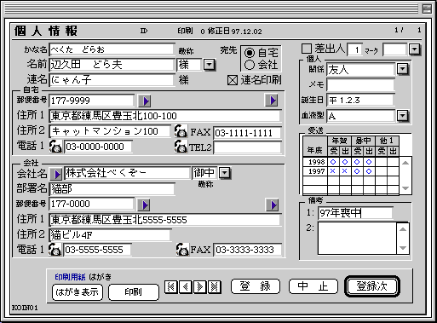Viewport: 437px width, 323px height.
Task: Click the 部署名 field with 猫部
Action: 112,189
